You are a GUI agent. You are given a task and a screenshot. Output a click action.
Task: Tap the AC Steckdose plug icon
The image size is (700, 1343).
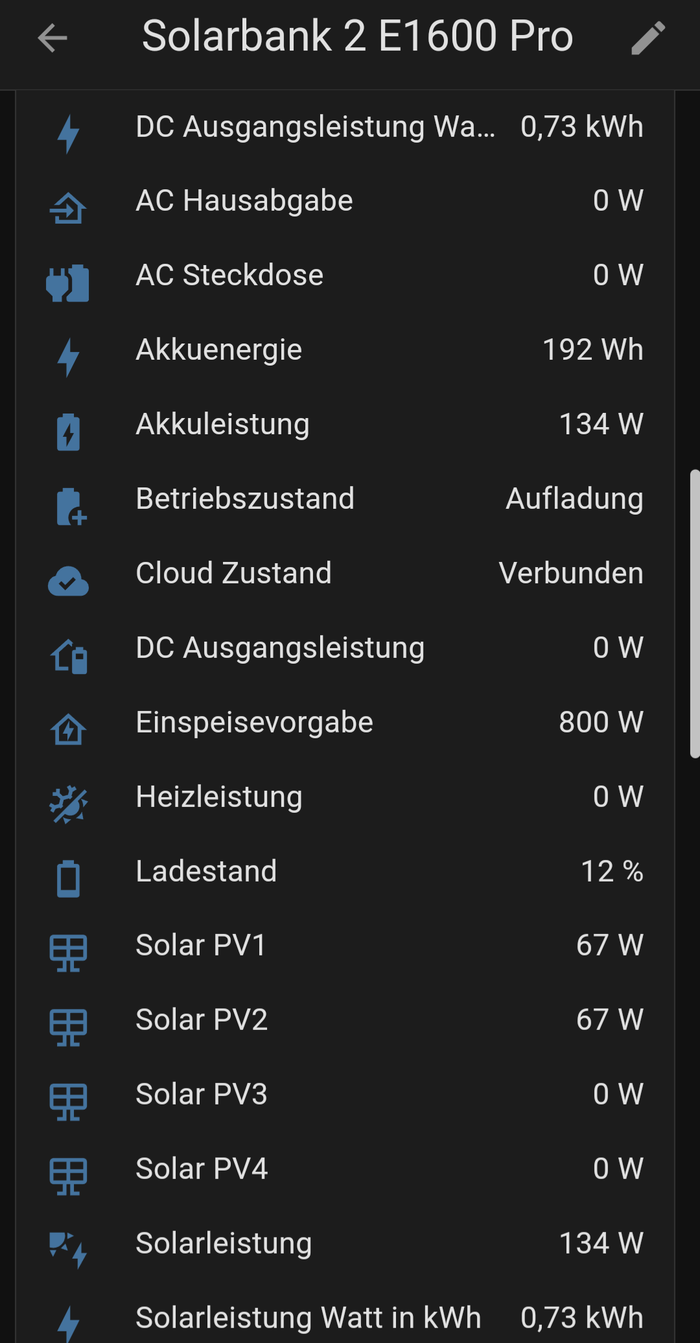[68, 283]
